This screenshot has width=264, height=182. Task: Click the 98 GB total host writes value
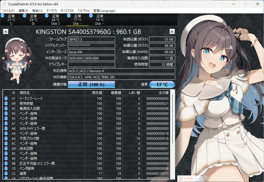[x=162, y=45]
